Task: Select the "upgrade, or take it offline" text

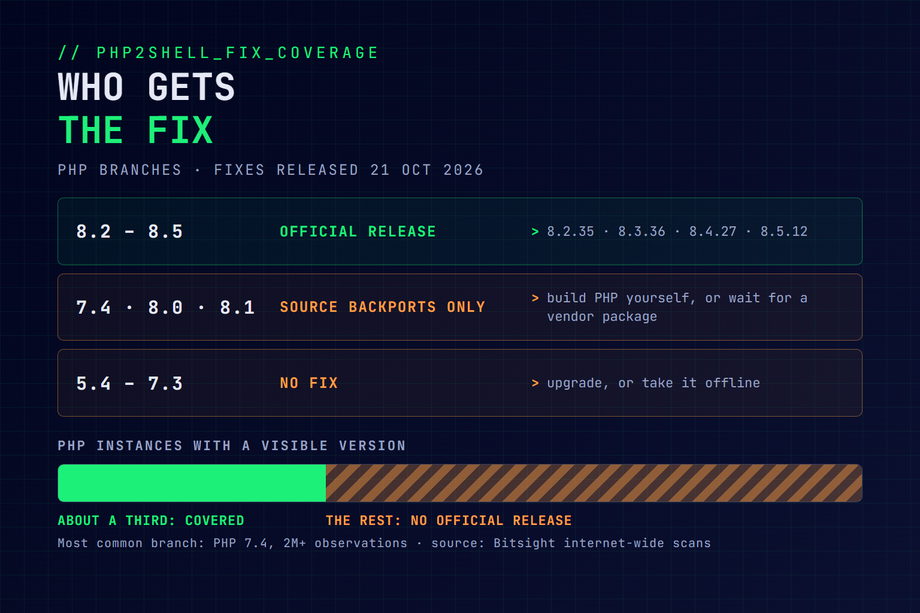Action: (x=653, y=383)
